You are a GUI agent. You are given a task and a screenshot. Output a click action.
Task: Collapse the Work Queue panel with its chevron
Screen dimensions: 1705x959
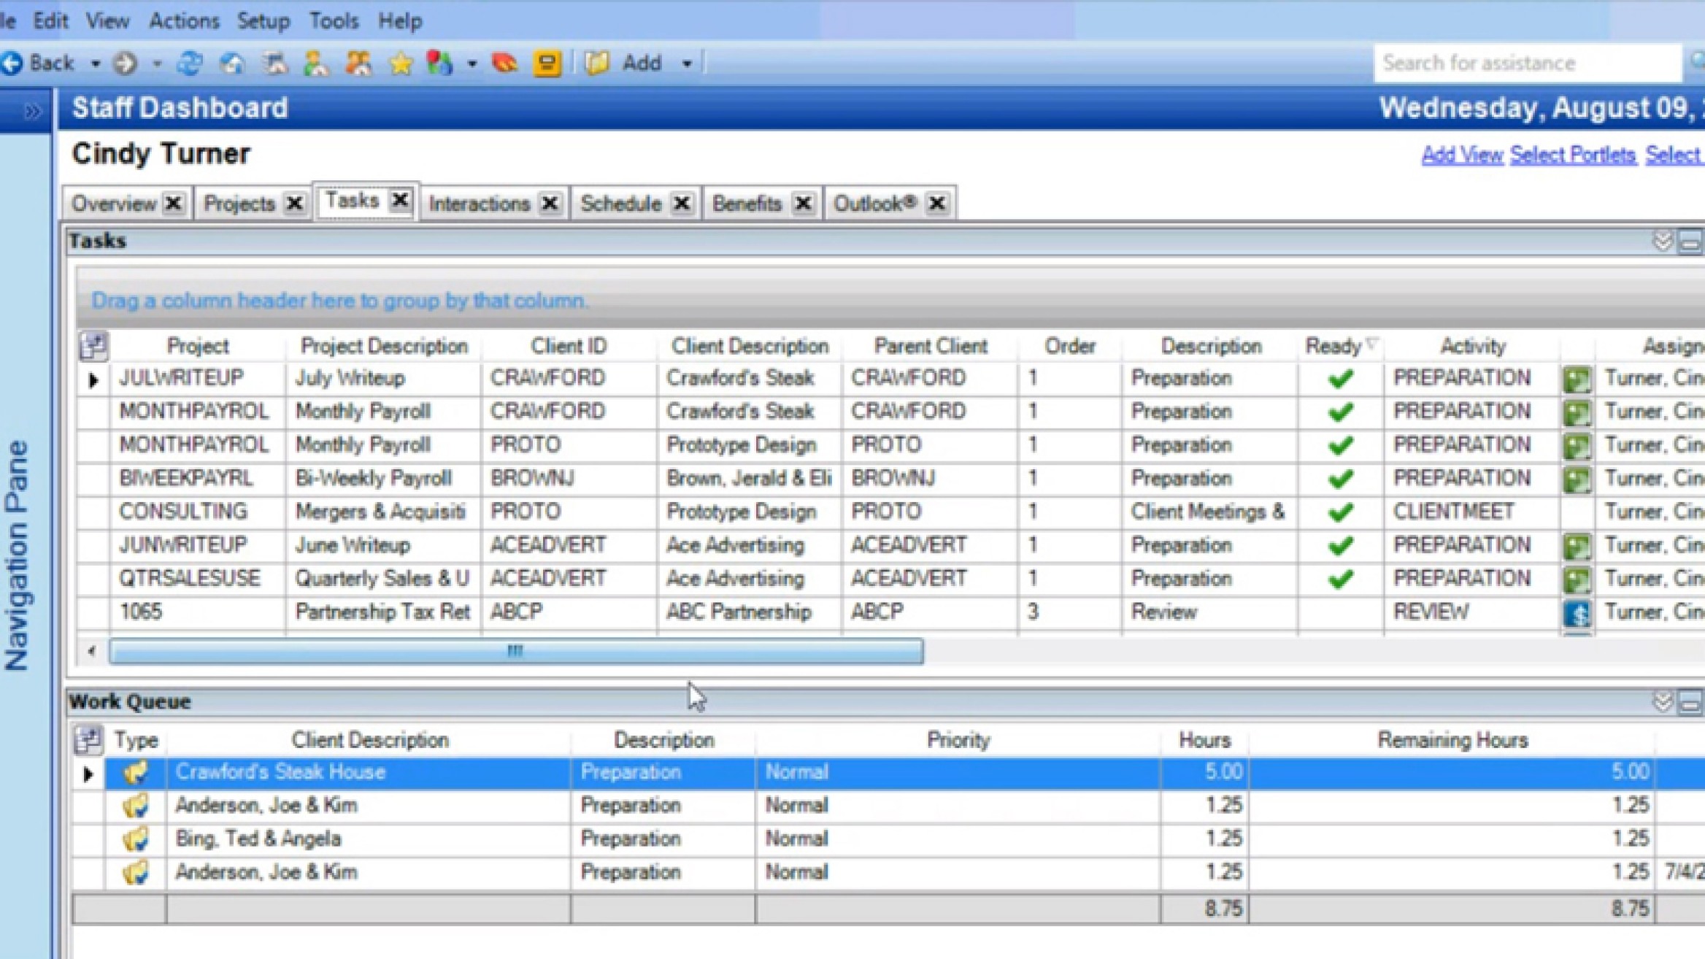tap(1663, 702)
